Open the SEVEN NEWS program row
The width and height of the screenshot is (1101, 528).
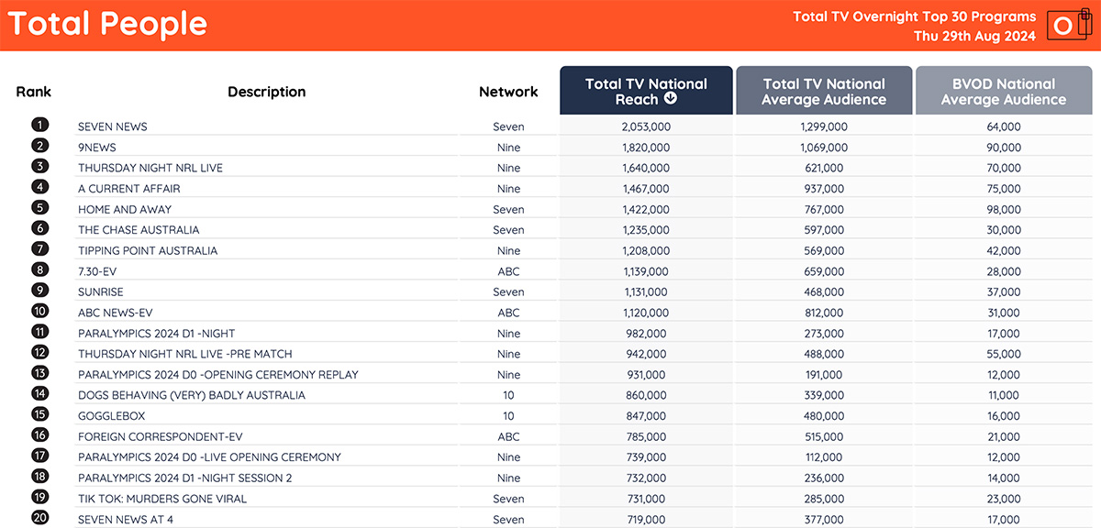(562, 126)
